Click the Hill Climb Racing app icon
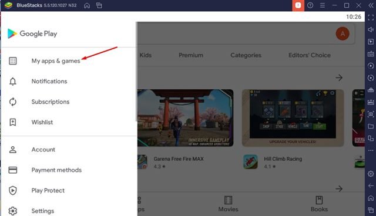 click(251, 162)
